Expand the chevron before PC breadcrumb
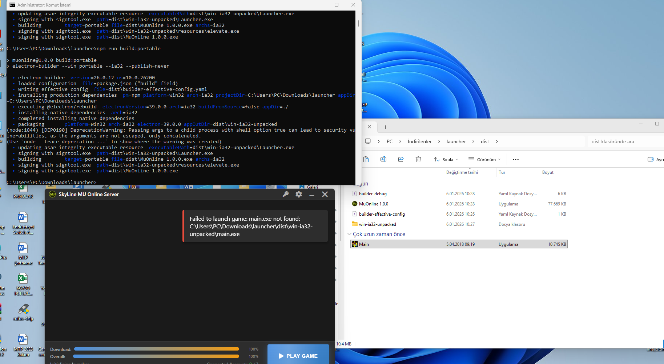 [379, 141]
